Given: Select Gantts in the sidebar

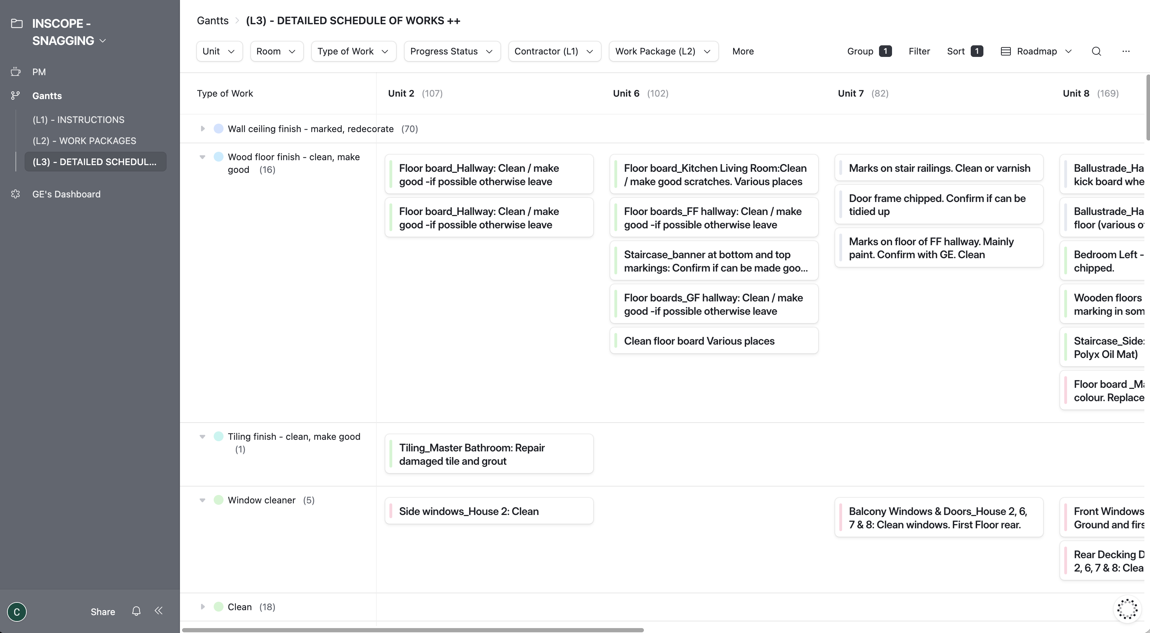Looking at the screenshot, I should 47,96.
